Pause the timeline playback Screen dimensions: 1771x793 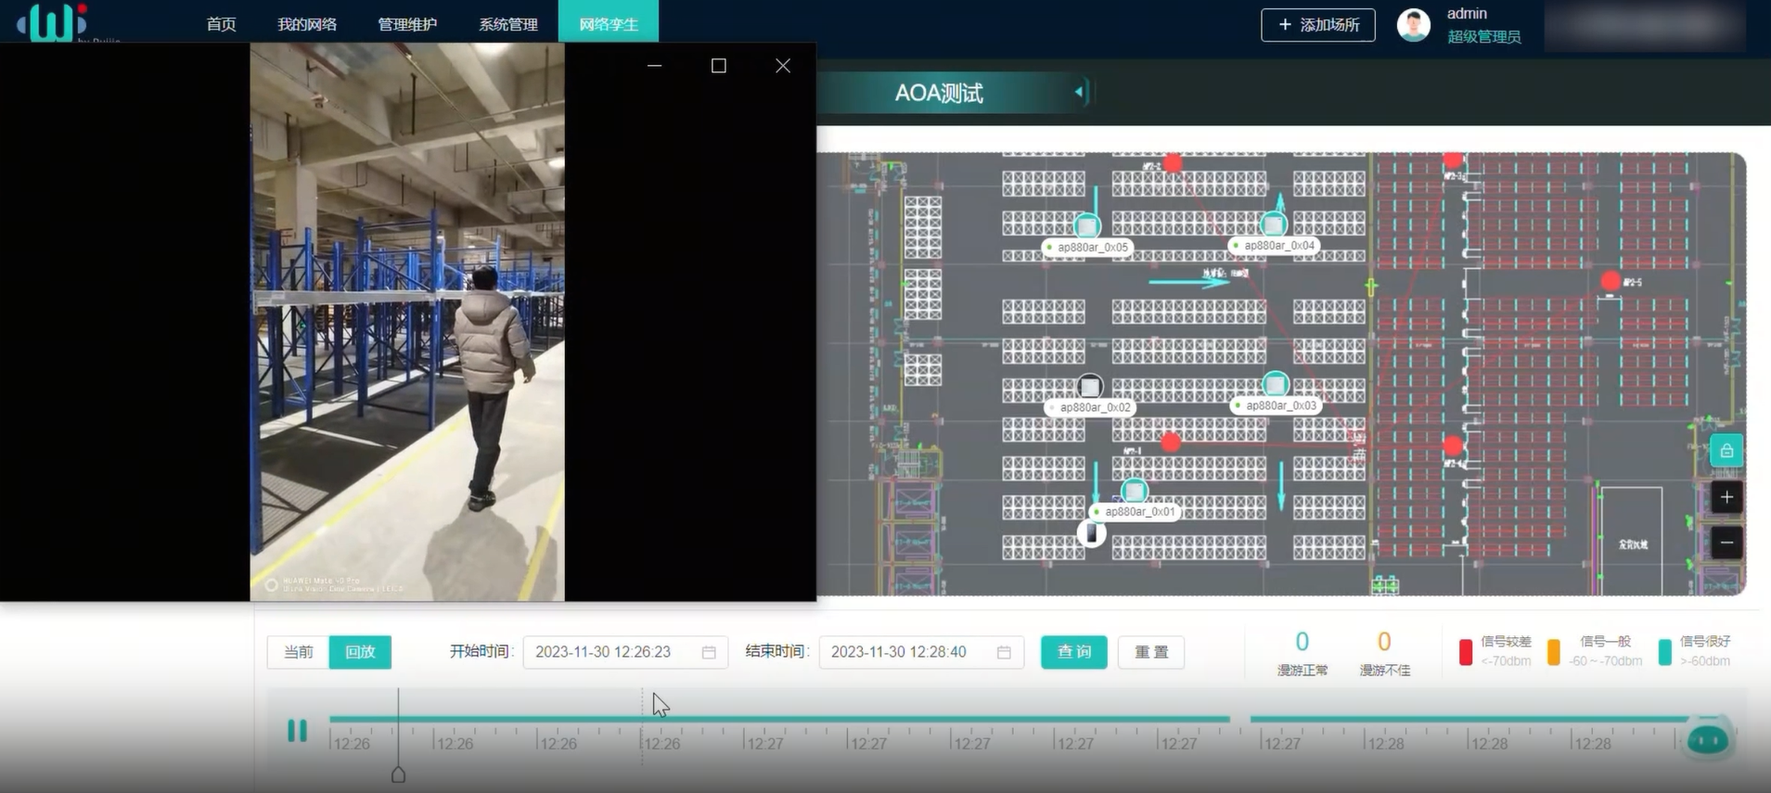click(297, 731)
